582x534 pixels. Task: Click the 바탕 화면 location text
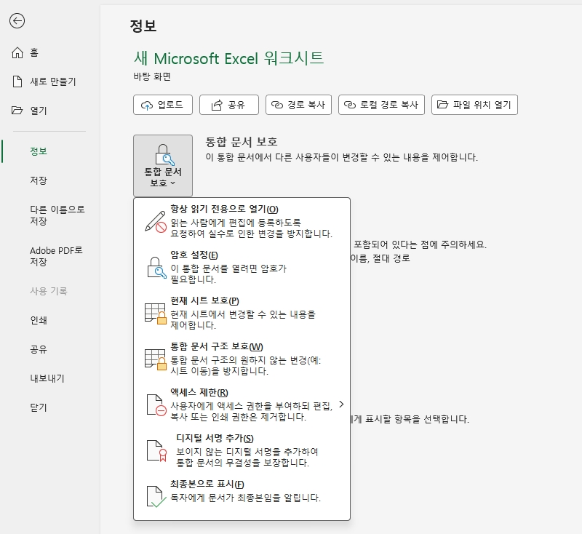click(152, 76)
